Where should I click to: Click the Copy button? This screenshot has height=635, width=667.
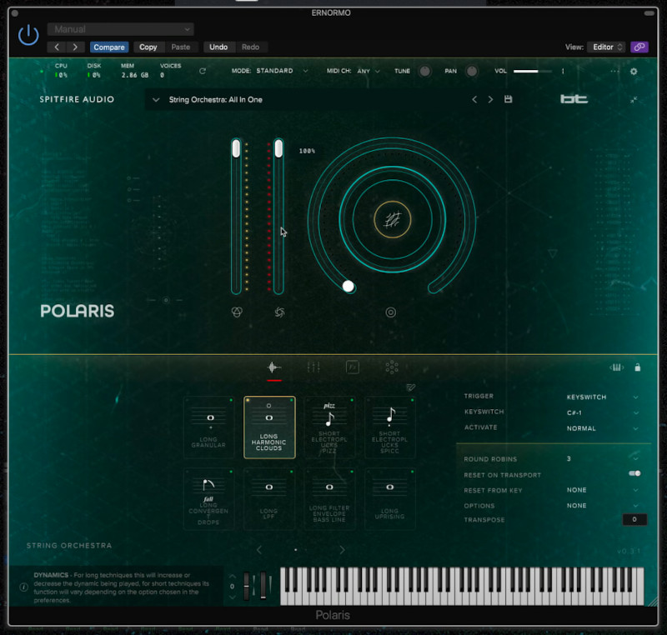point(148,47)
